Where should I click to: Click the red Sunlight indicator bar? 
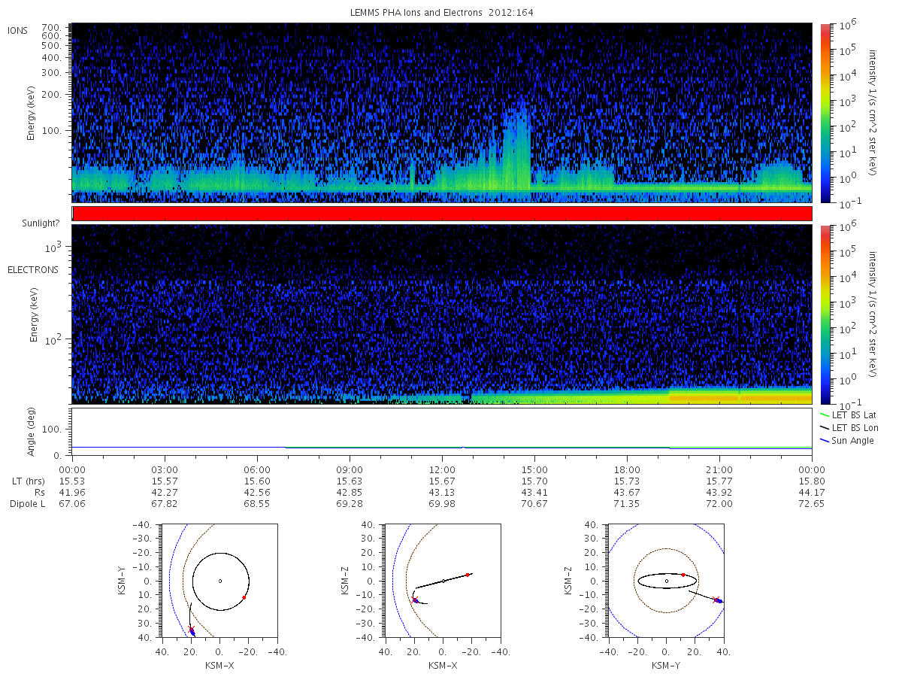(x=442, y=214)
